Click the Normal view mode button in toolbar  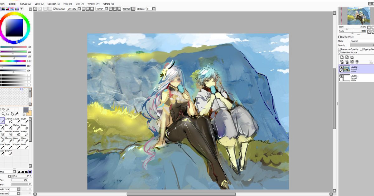[x=127, y=9]
